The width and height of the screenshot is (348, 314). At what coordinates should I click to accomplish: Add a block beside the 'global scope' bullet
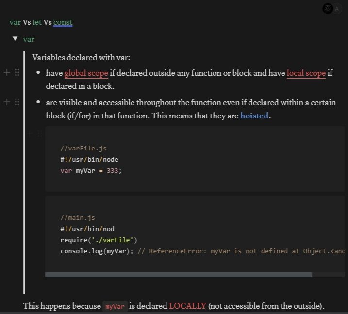tap(7, 72)
